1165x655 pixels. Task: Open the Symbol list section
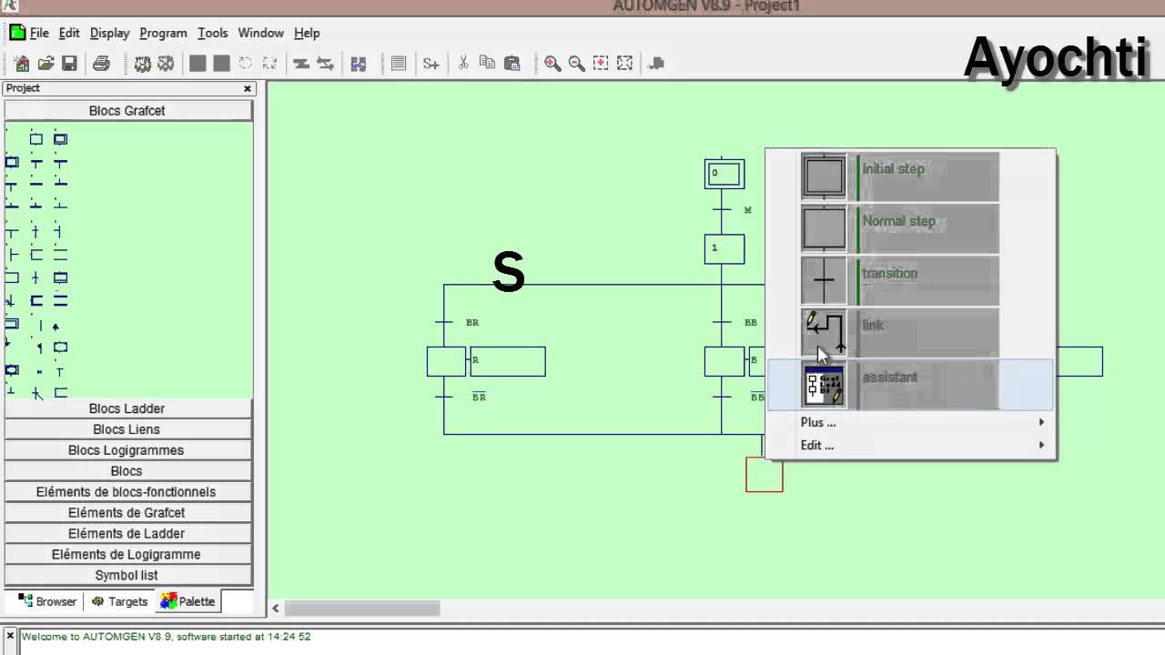(x=127, y=576)
